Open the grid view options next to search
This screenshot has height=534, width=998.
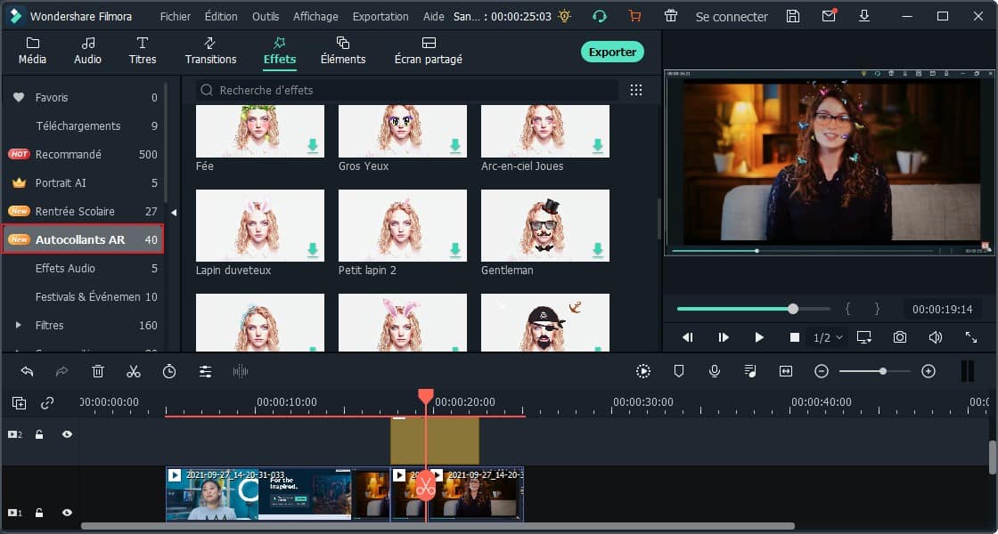tap(636, 90)
